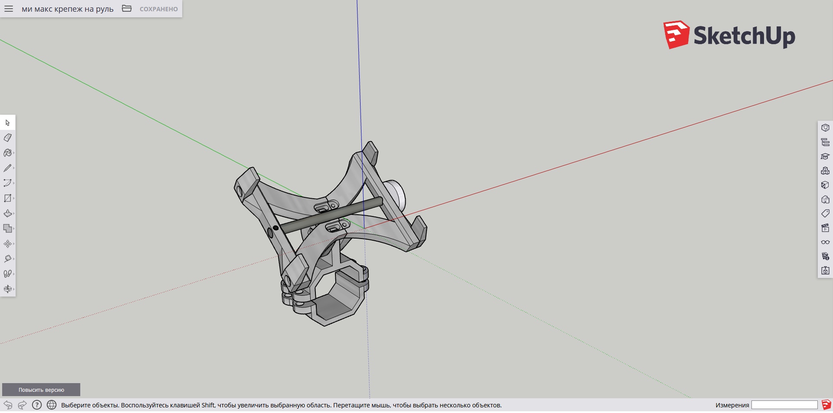Open the Scenes clapperboard panel

pyautogui.click(x=825, y=228)
